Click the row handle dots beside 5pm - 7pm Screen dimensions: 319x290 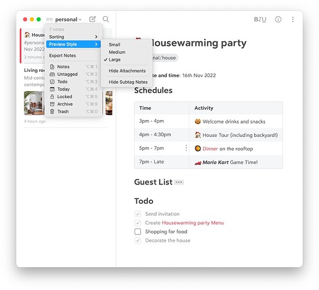[186, 148]
